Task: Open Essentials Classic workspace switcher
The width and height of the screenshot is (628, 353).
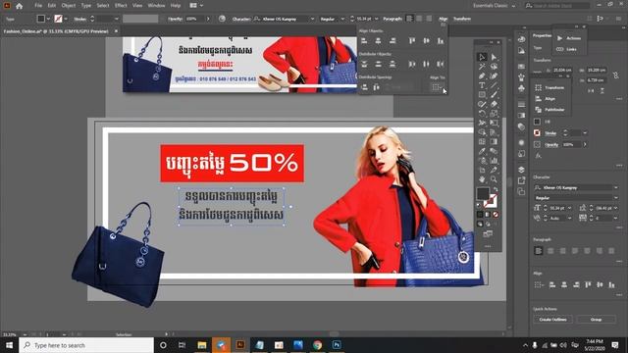Action: coord(494,6)
